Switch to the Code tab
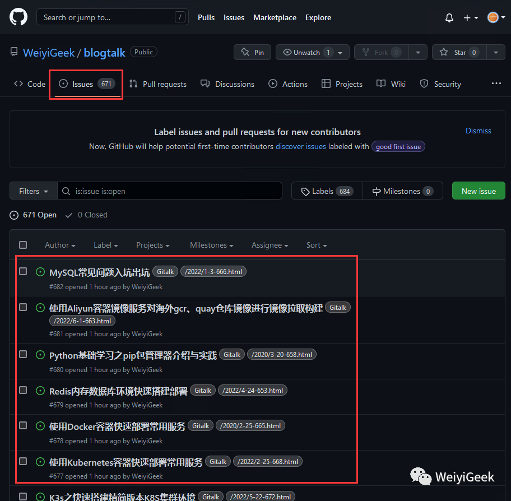The image size is (511, 501). [29, 84]
